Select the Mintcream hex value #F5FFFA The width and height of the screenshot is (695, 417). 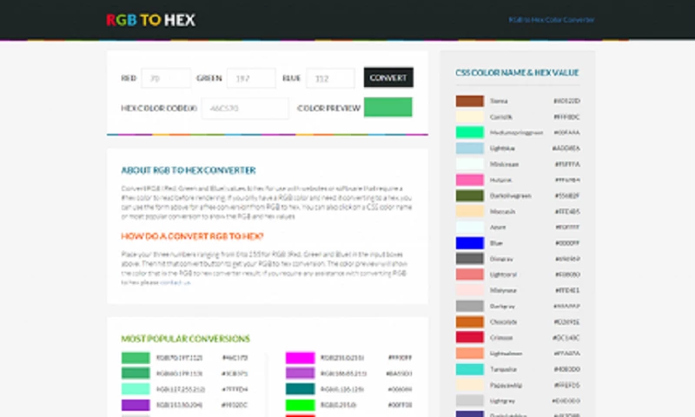(567, 164)
